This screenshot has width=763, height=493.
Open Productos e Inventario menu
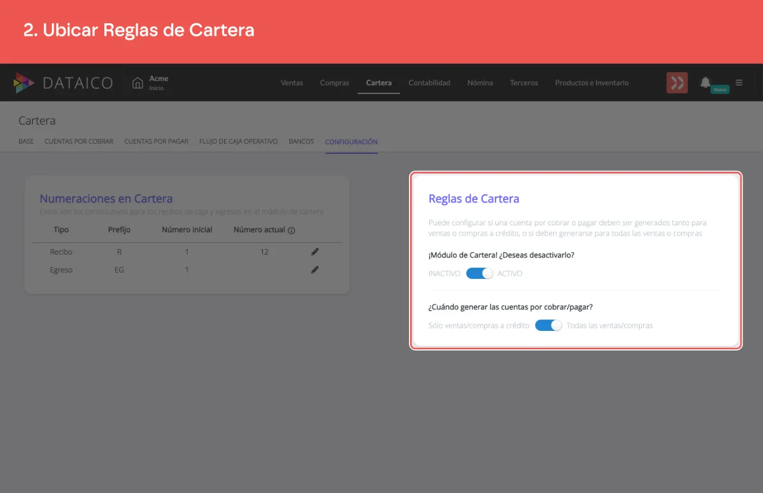point(592,83)
